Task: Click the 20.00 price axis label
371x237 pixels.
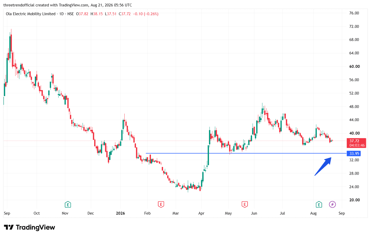Action: (354, 200)
